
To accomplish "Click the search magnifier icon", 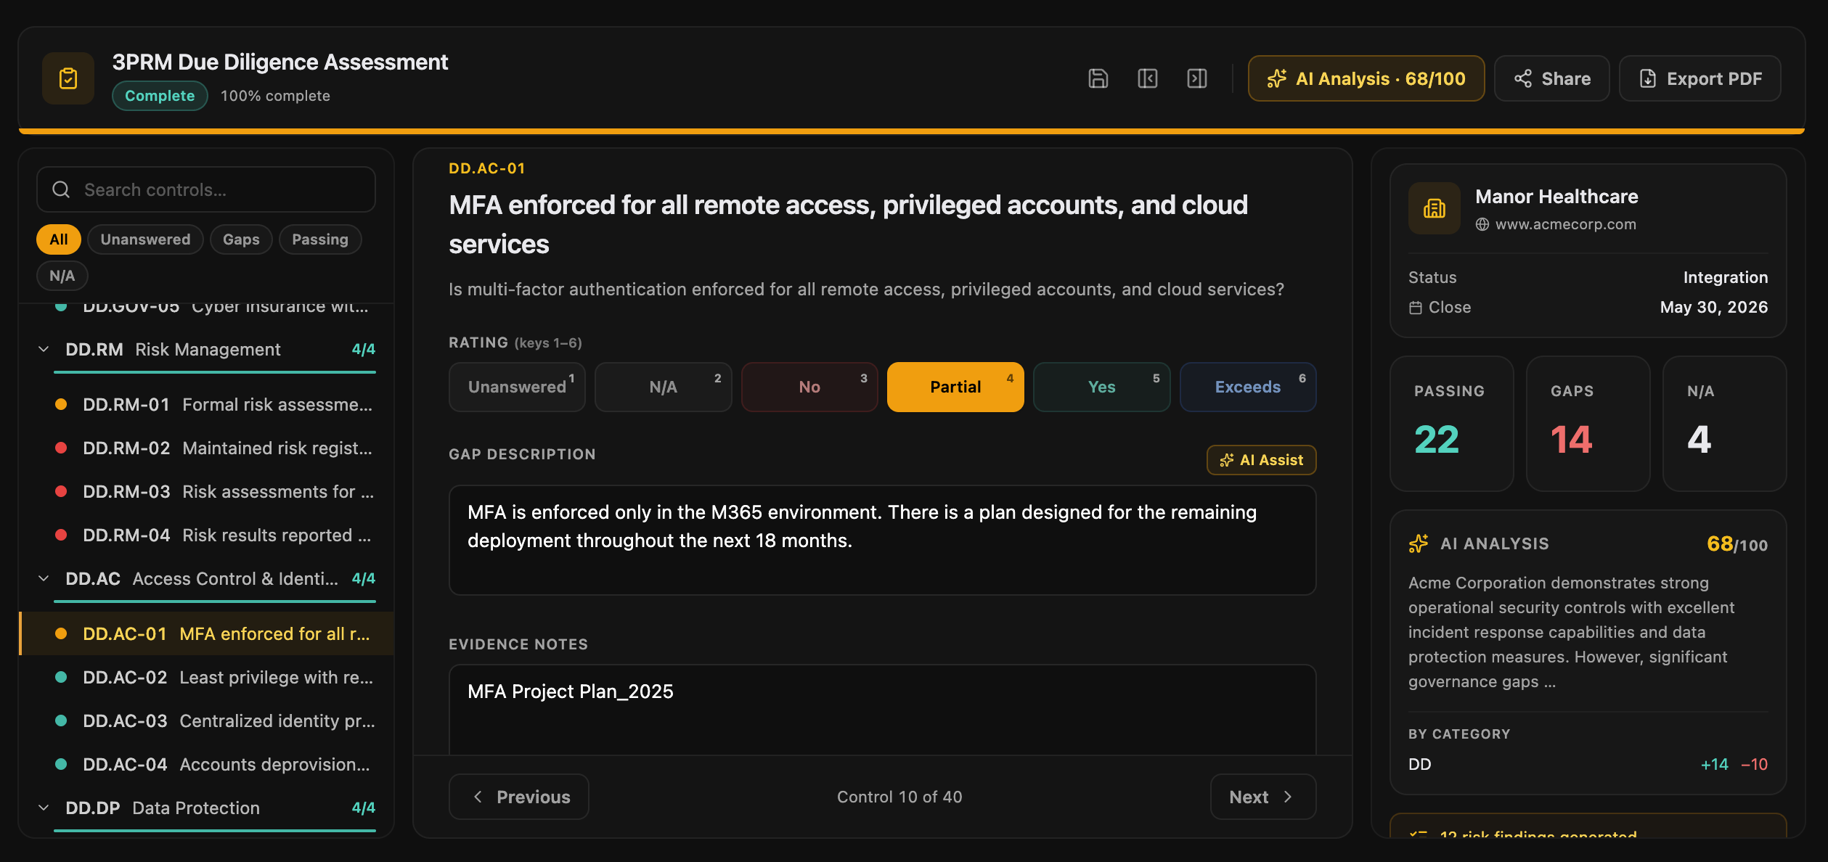I will point(62,189).
